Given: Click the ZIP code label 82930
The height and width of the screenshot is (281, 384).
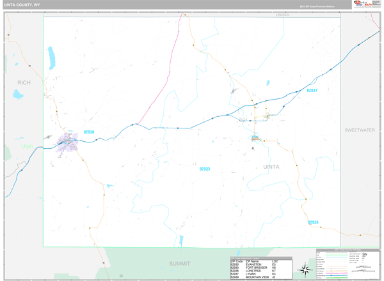Looking at the screenshot, I should (x=89, y=132).
